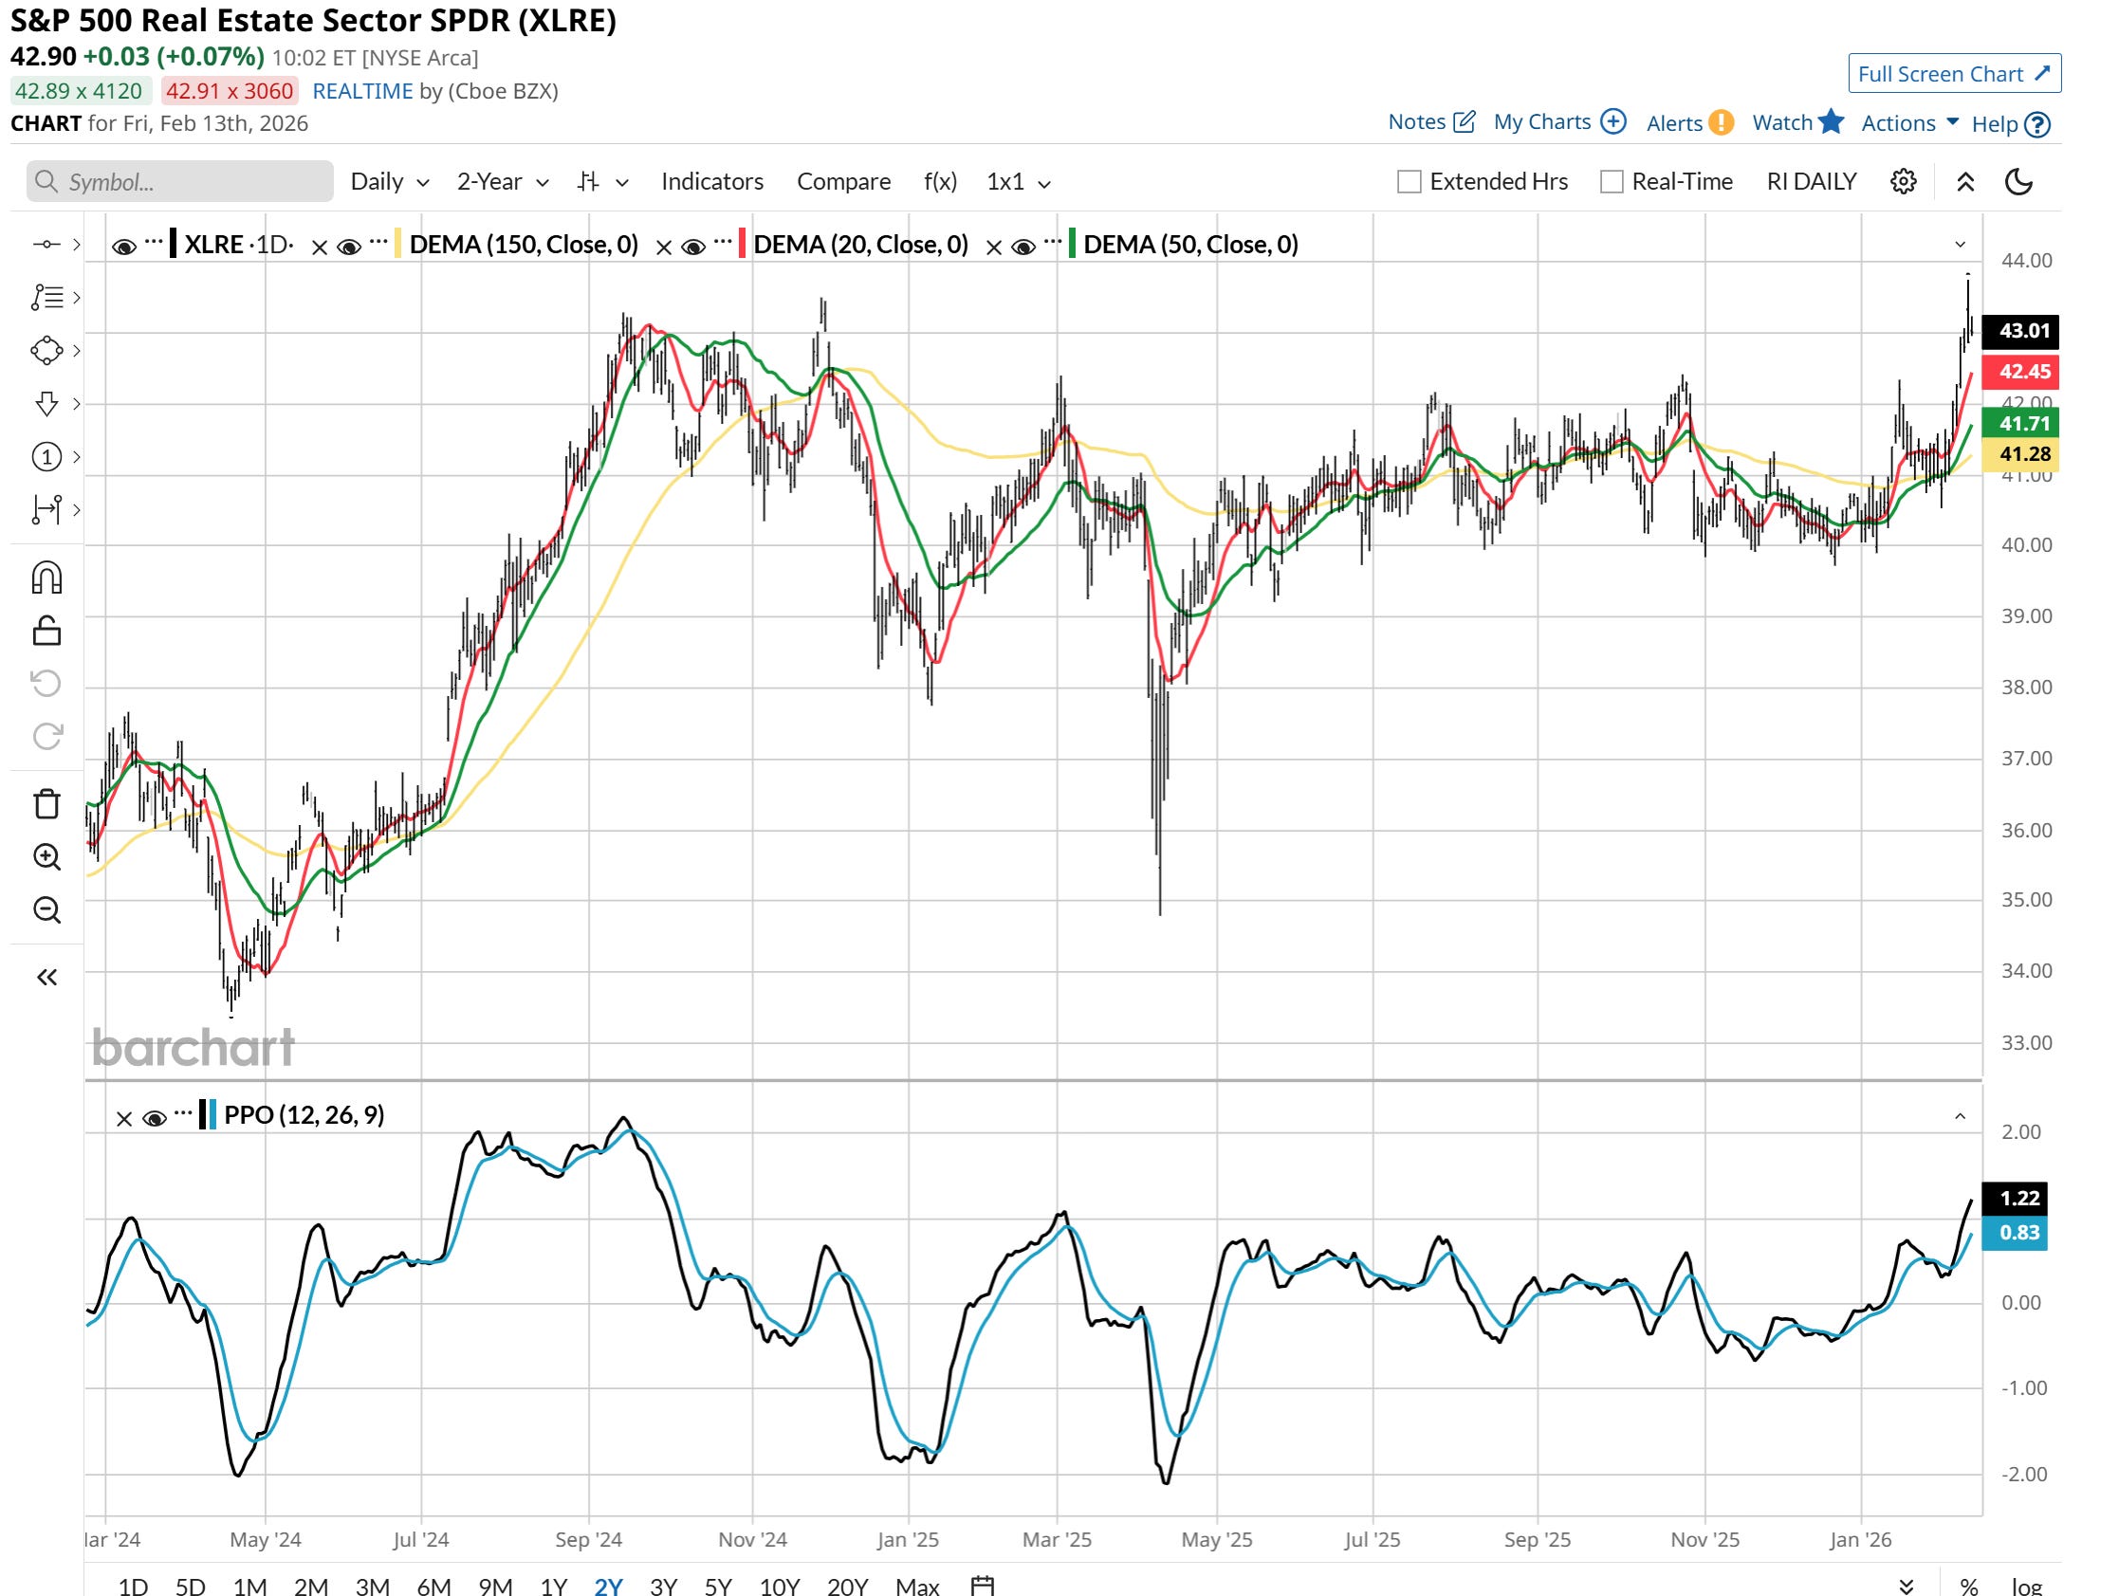
Task: Click the trash delete drawings icon
Action: (46, 803)
